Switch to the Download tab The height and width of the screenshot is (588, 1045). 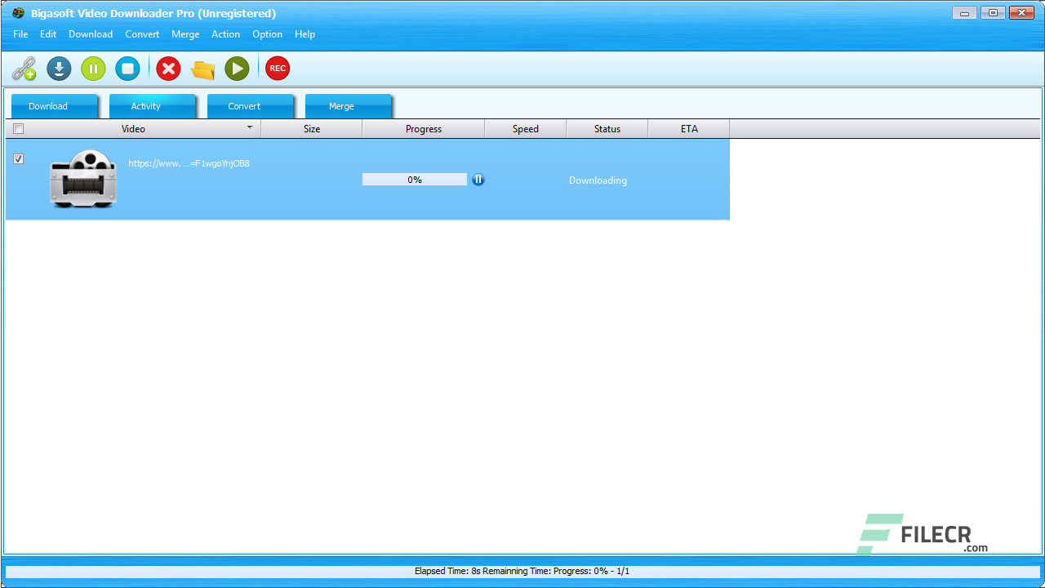(54, 106)
